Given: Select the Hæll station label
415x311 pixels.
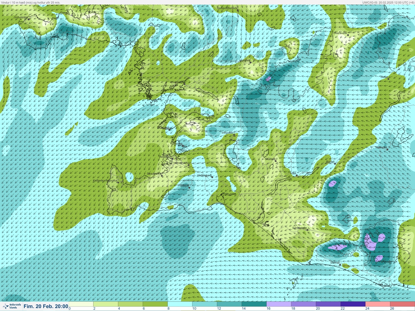Looking at the screenshot, I should point(293,173).
